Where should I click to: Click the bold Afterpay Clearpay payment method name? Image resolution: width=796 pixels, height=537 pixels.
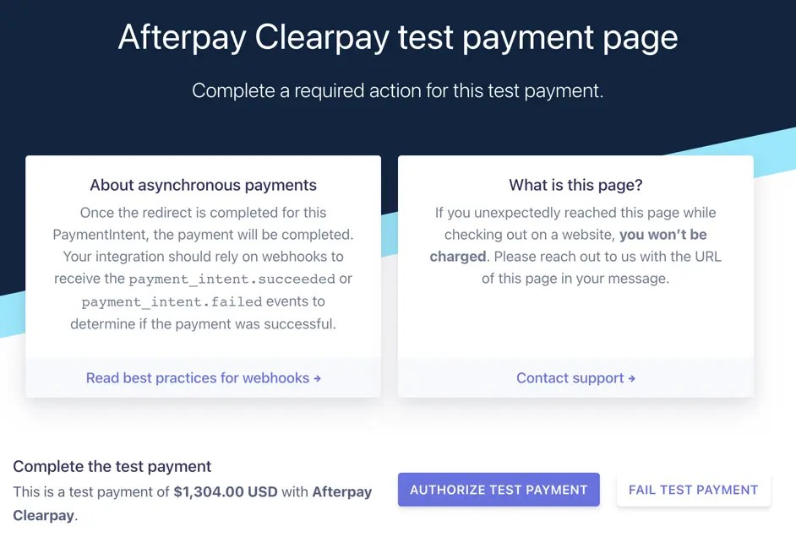341,491
